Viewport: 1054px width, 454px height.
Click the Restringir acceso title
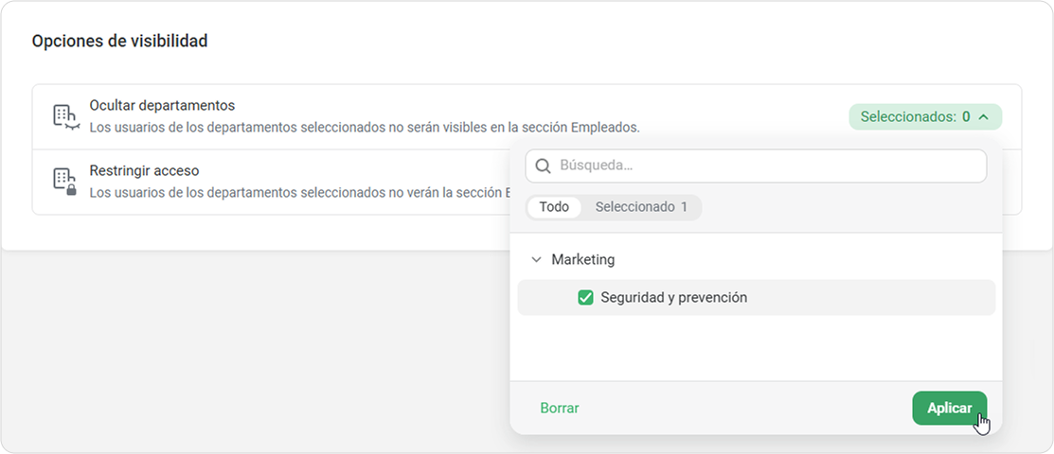(x=144, y=171)
